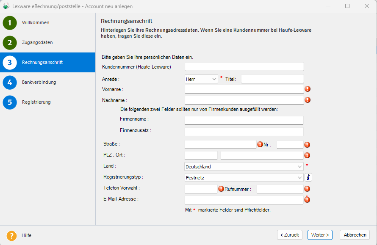The height and width of the screenshot is (245, 377).
Task: Focus the Telefon Vorwahl input field
Action: [201, 189]
